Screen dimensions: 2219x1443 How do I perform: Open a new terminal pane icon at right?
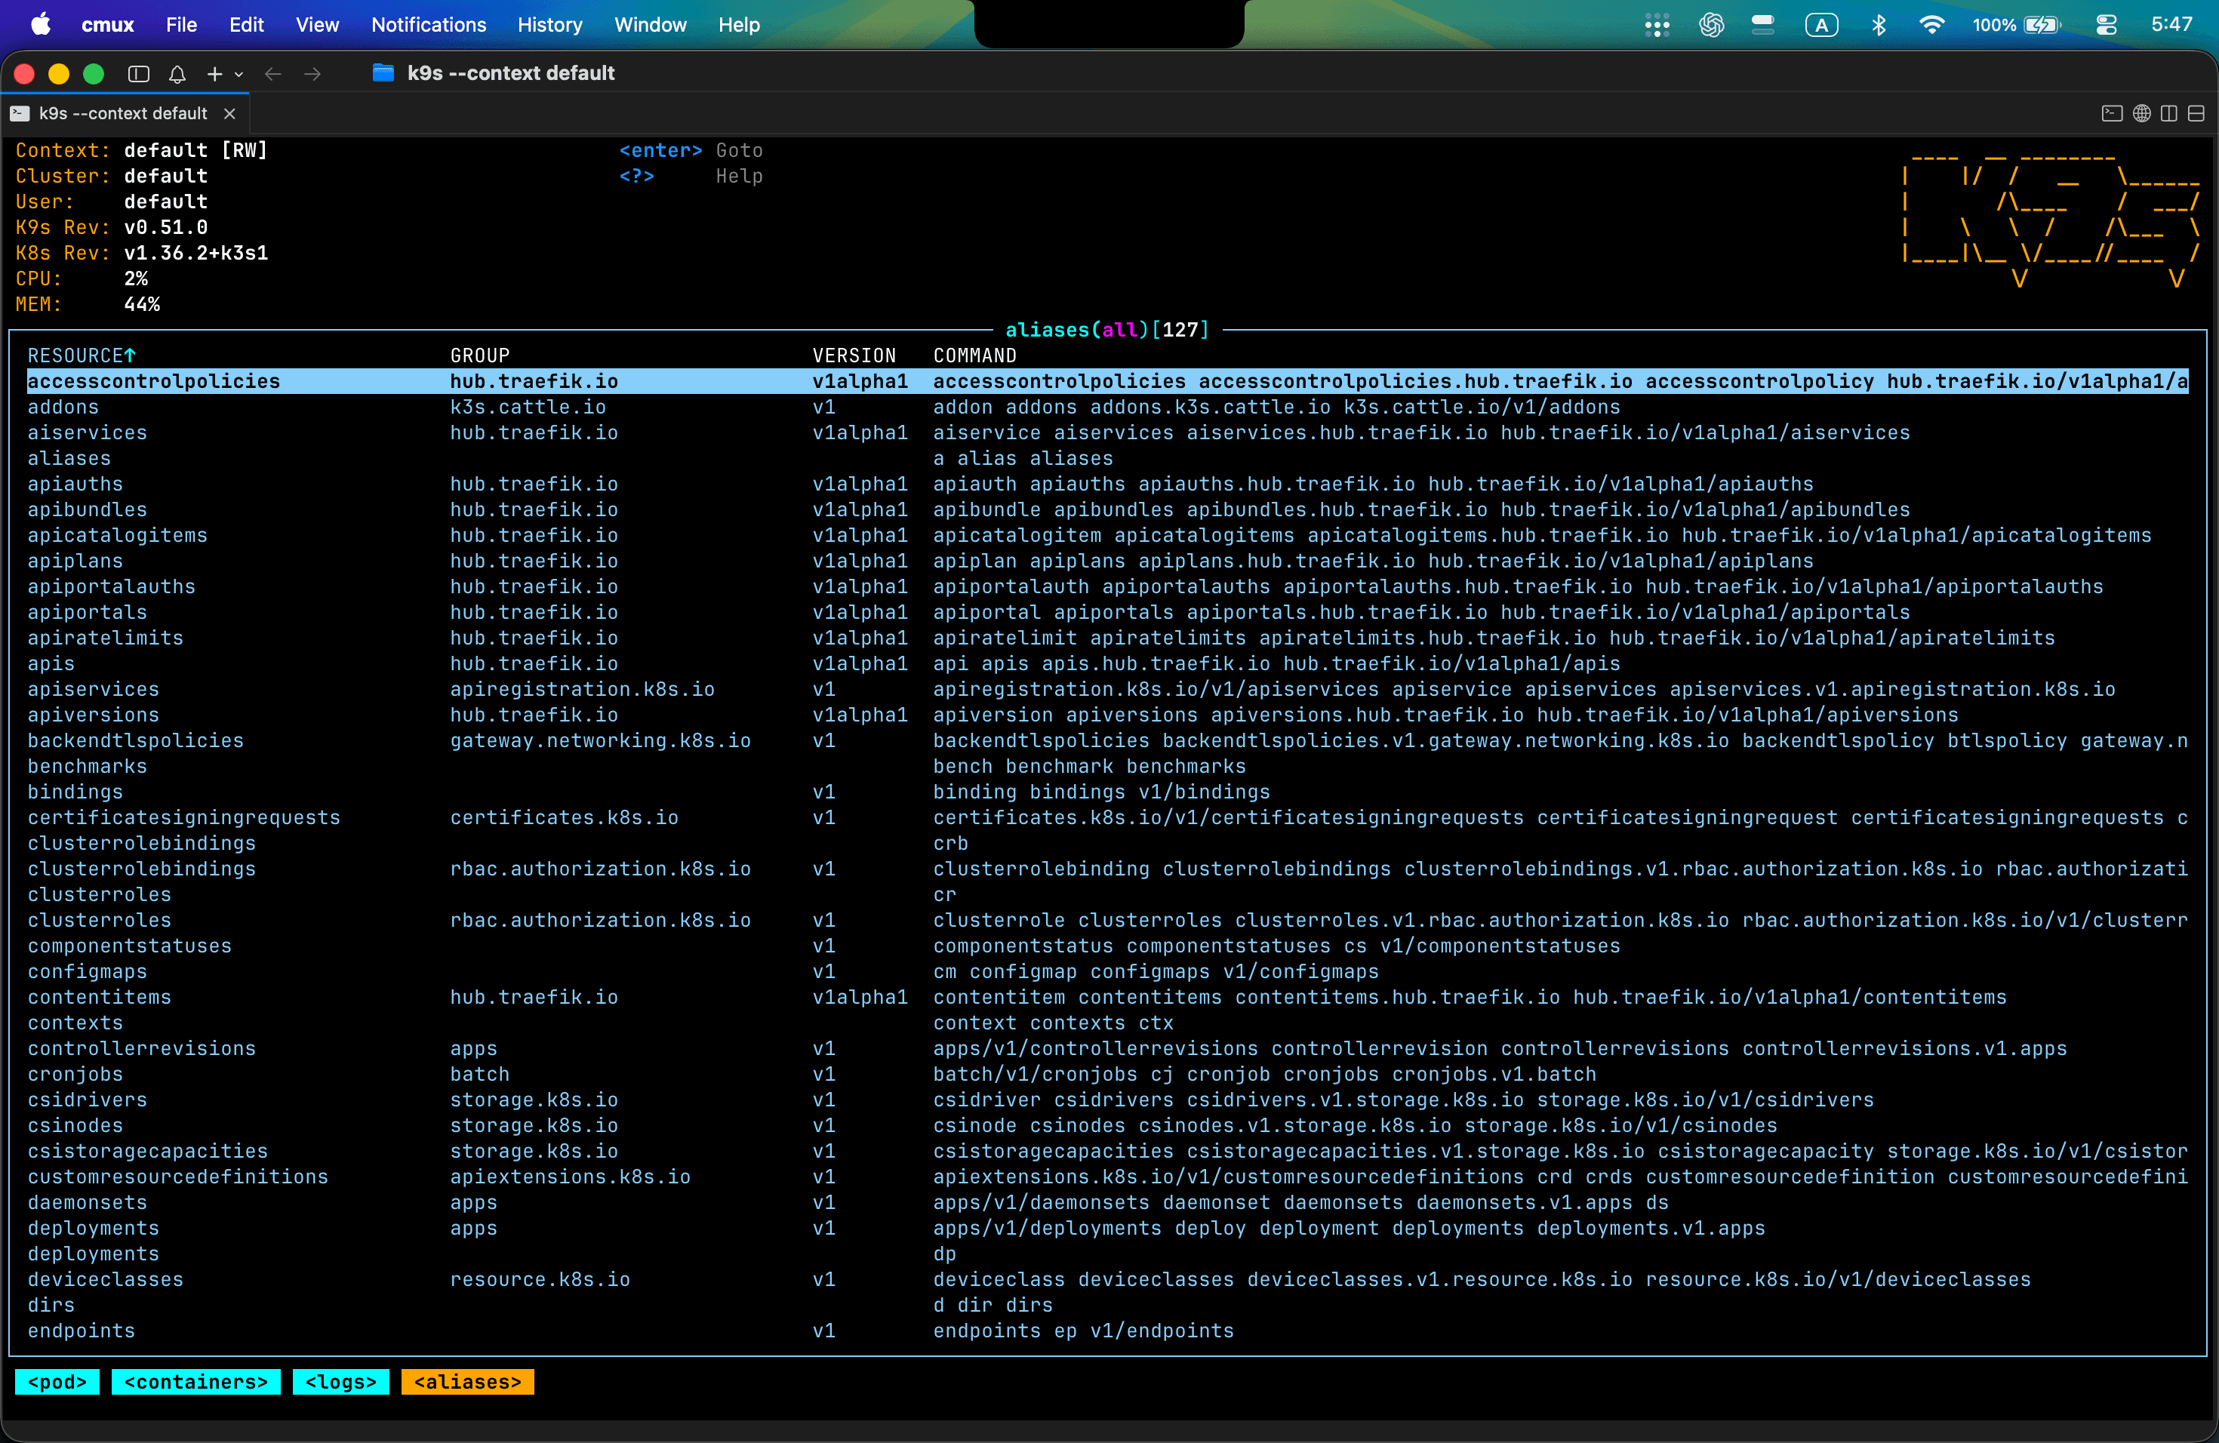click(2113, 114)
